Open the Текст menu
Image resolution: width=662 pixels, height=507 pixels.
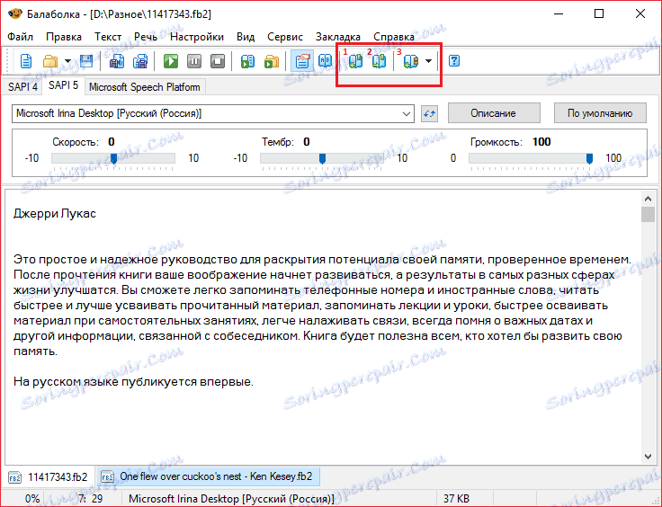coord(108,37)
